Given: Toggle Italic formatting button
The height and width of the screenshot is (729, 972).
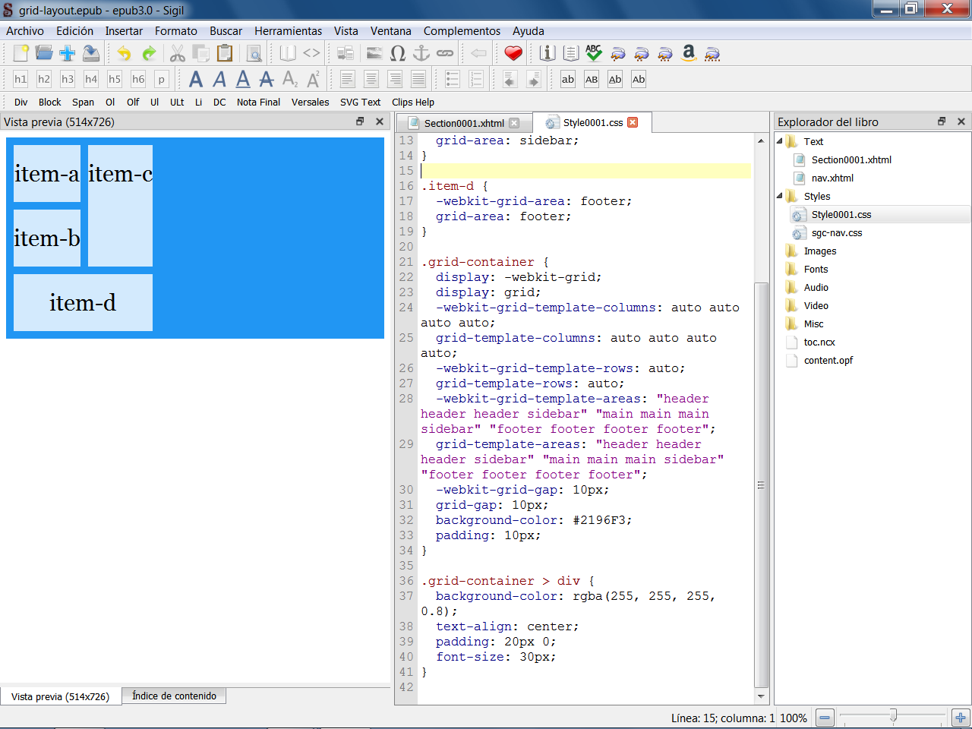Looking at the screenshot, I should click(219, 79).
